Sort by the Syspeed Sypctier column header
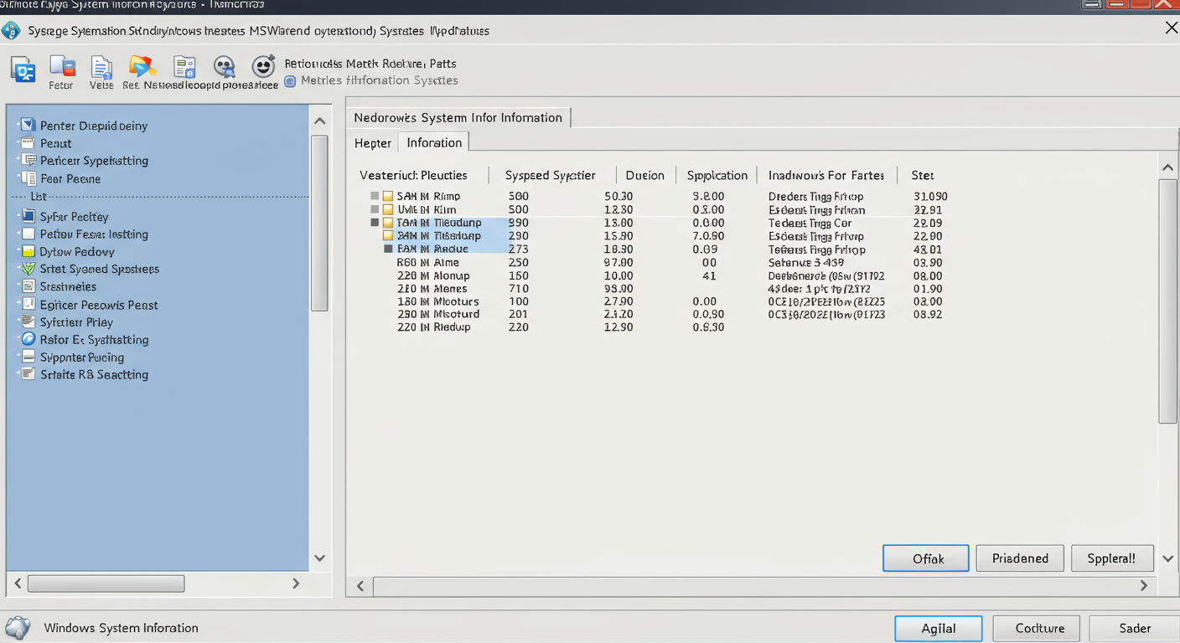 [x=551, y=175]
